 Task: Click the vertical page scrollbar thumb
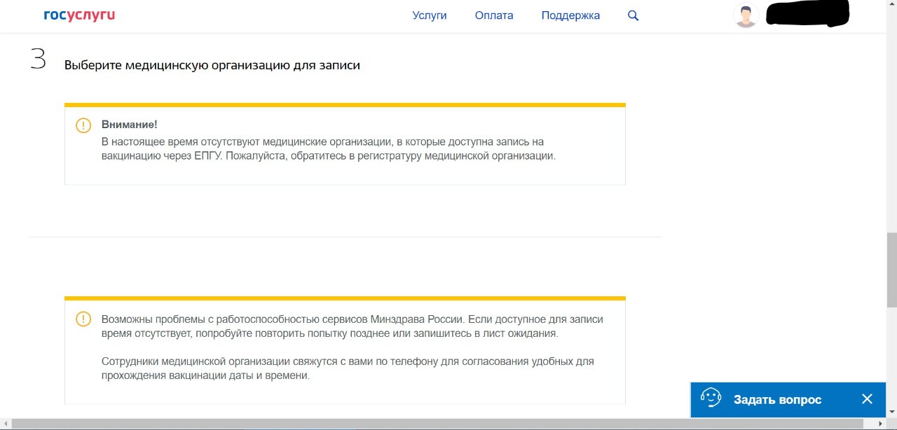point(891,270)
